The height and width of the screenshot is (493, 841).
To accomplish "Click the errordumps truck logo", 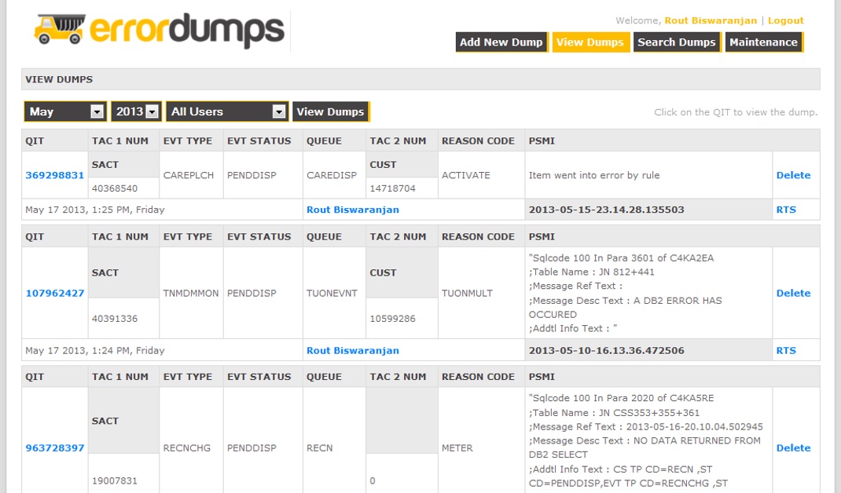I will coord(159,31).
